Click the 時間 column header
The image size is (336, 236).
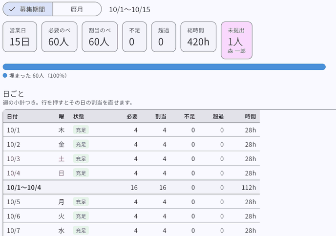tap(250, 116)
